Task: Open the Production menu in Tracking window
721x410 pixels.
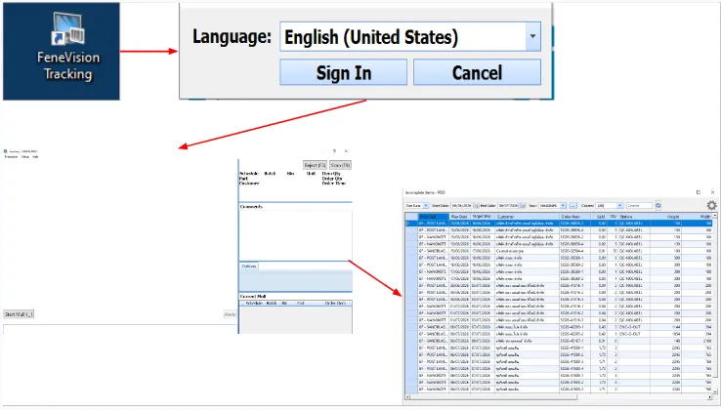Action: pyautogui.click(x=11, y=157)
